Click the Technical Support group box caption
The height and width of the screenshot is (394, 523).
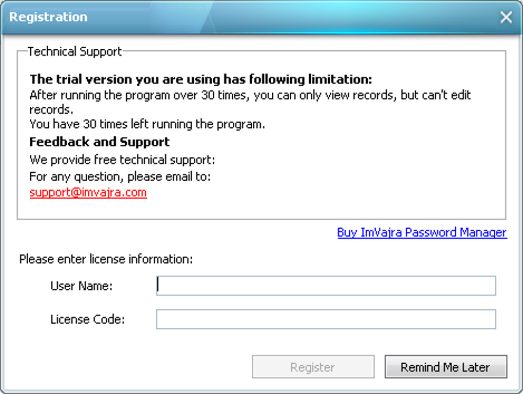coord(75,51)
